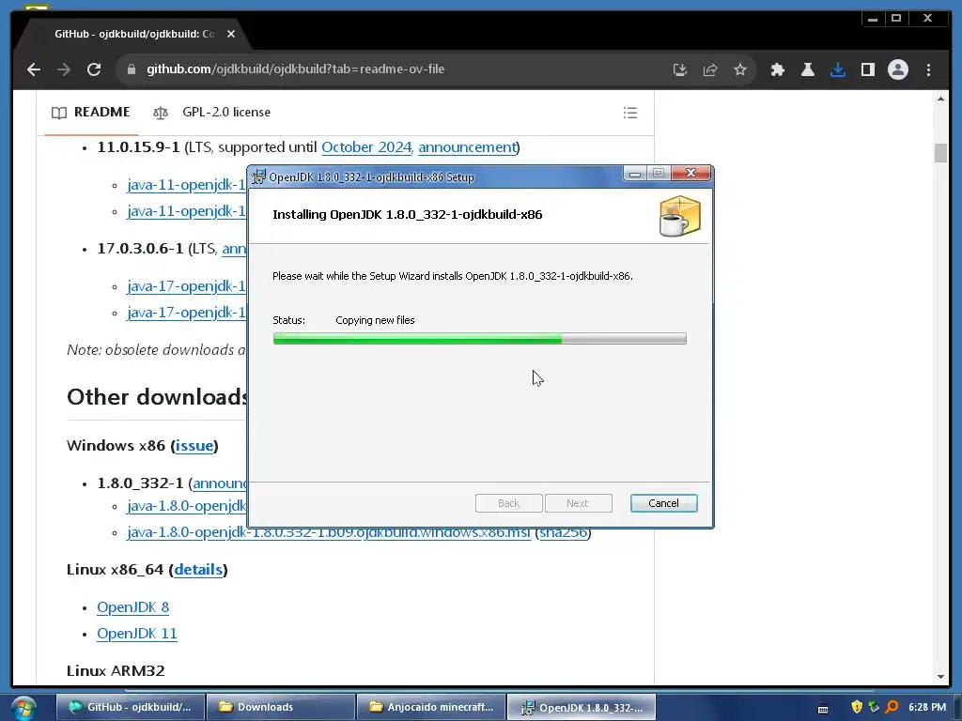Switch to GitHub taskbar button
The image size is (962, 721).
point(130,707)
